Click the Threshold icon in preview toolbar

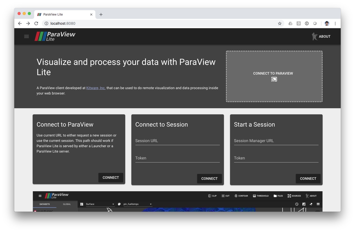(x=261, y=196)
